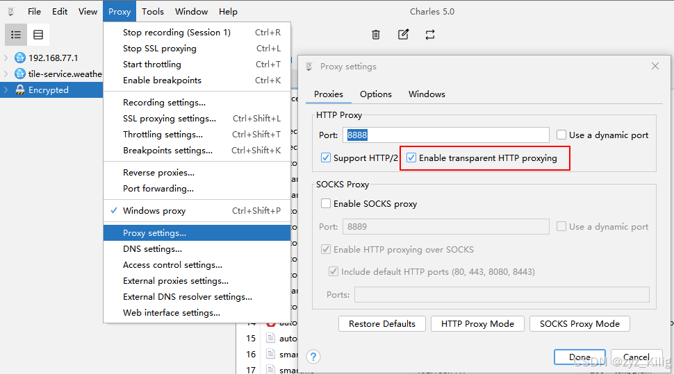Image resolution: width=674 pixels, height=374 pixels.
Task: Toggle Include default HTTP ports checkbox
Action: point(333,271)
